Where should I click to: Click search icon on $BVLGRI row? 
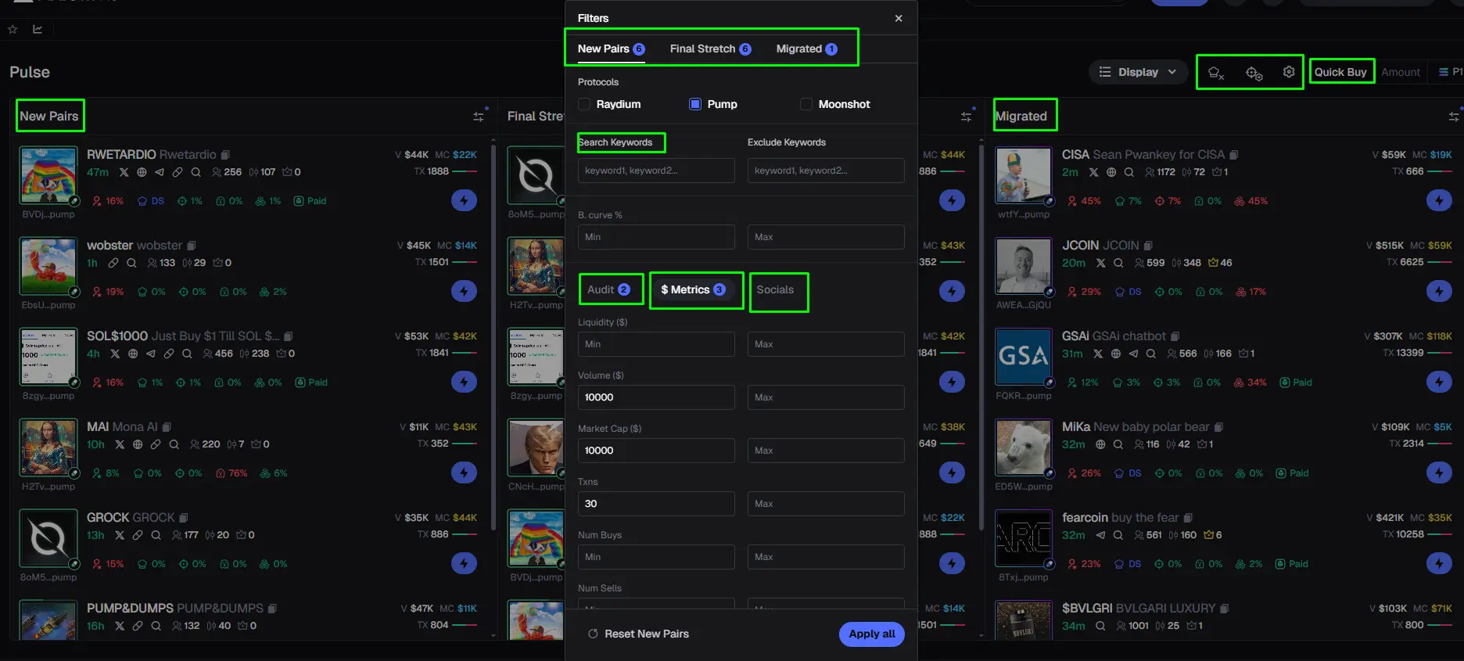point(1100,626)
